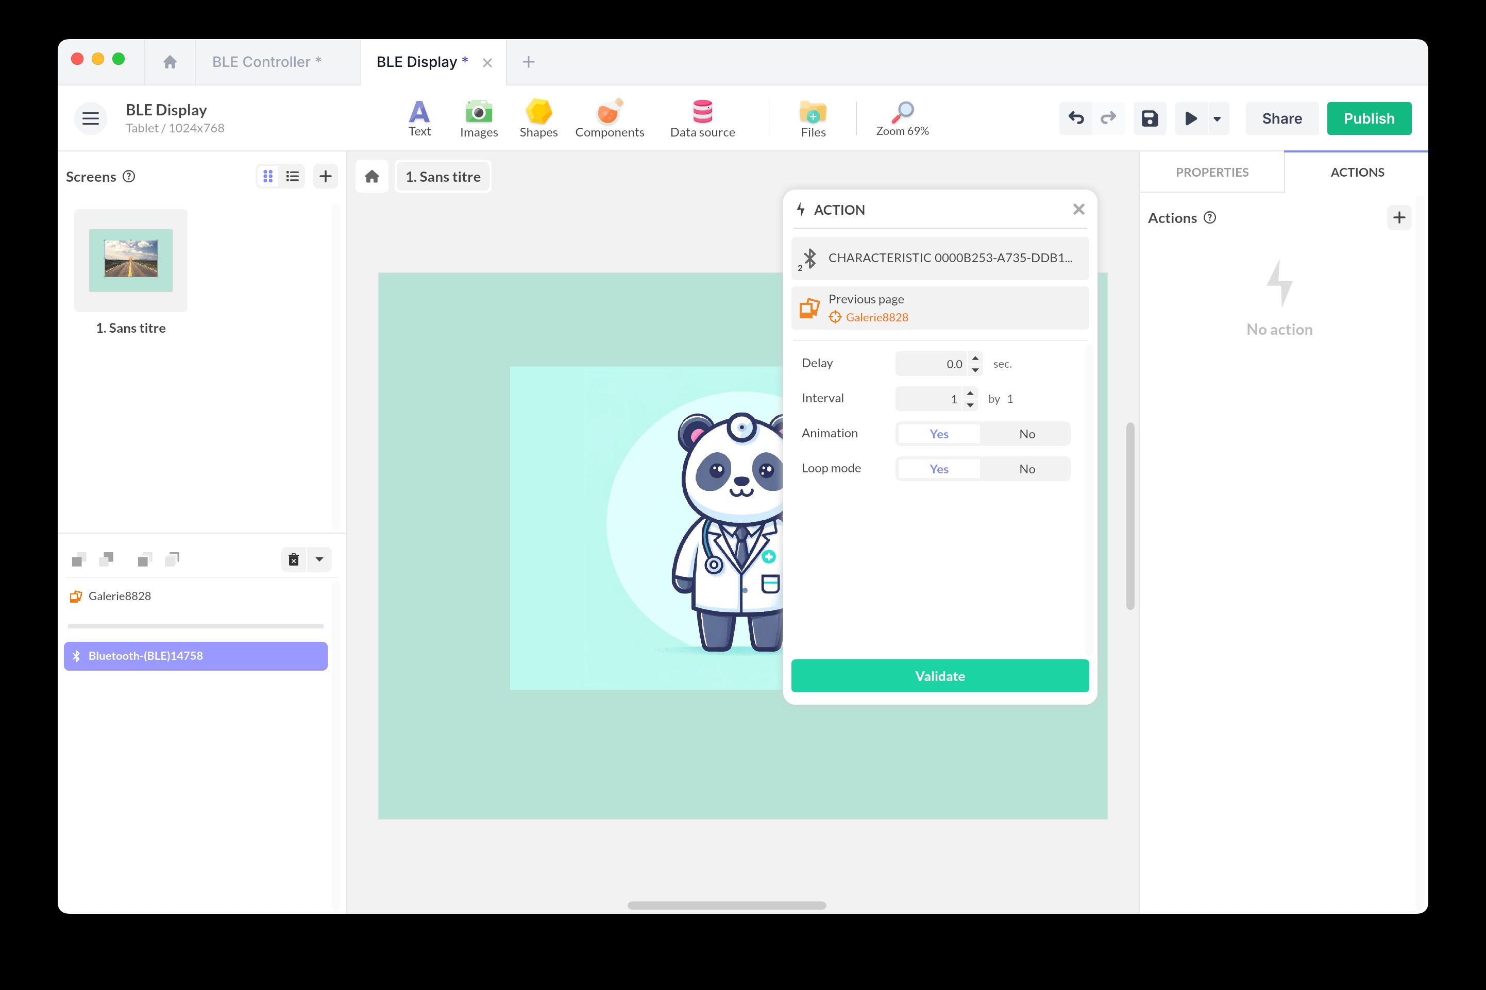Set Animation to No
1486x990 pixels.
click(x=1026, y=434)
